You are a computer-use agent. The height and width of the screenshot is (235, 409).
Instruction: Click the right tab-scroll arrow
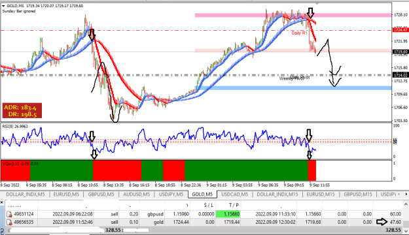406,194
